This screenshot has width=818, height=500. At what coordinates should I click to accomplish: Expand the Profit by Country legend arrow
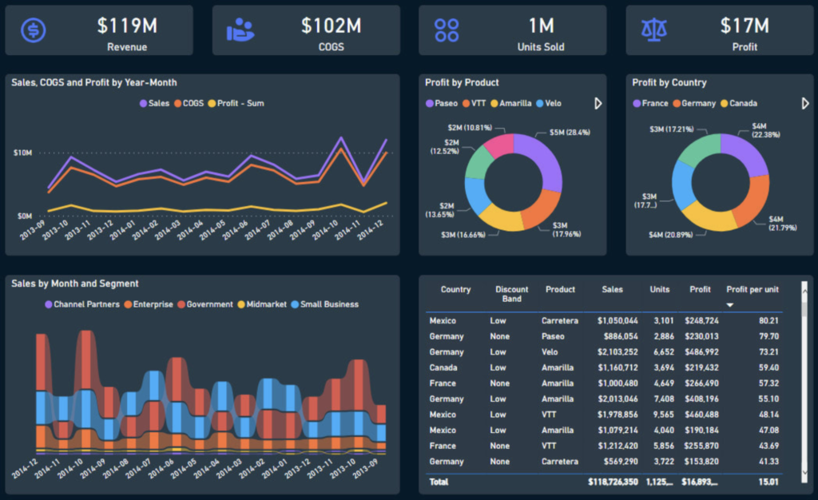point(805,103)
